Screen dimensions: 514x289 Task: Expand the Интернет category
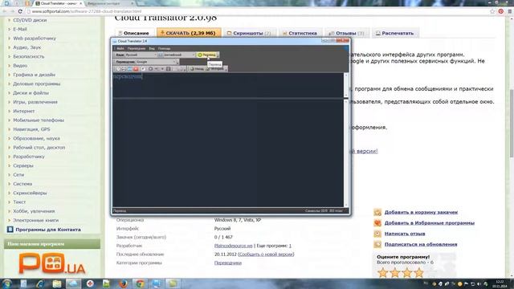click(23, 111)
